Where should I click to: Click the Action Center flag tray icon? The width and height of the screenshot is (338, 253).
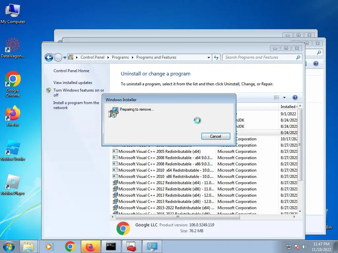[x=297, y=247]
